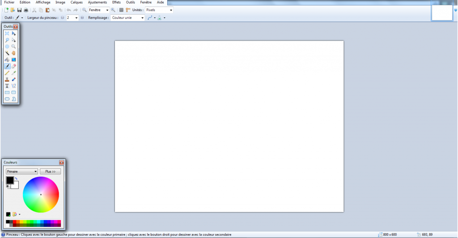Screen dimensions: 458x238
Task: Select the Rectangle Select tool
Action: 7,33
